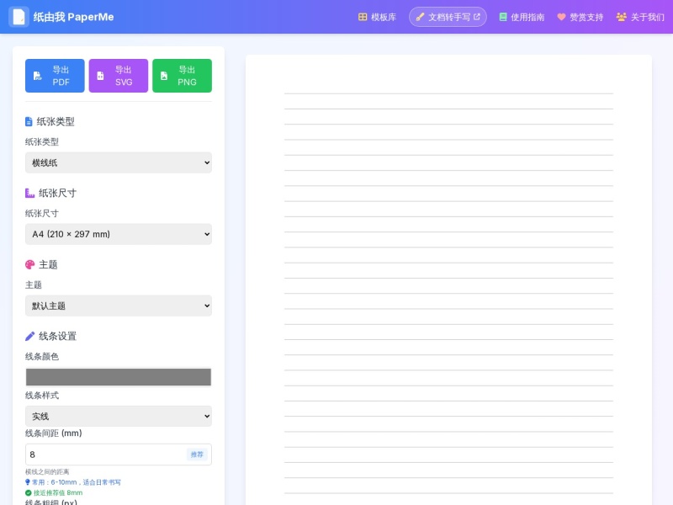Open the 文档转手写 link
Screen dimensions: 673x505
coord(448,17)
